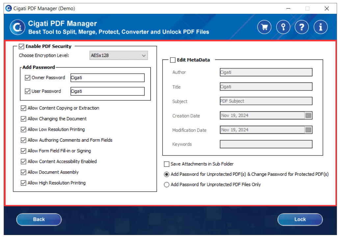
Task: Click the info about icon
Action: coord(321,27)
